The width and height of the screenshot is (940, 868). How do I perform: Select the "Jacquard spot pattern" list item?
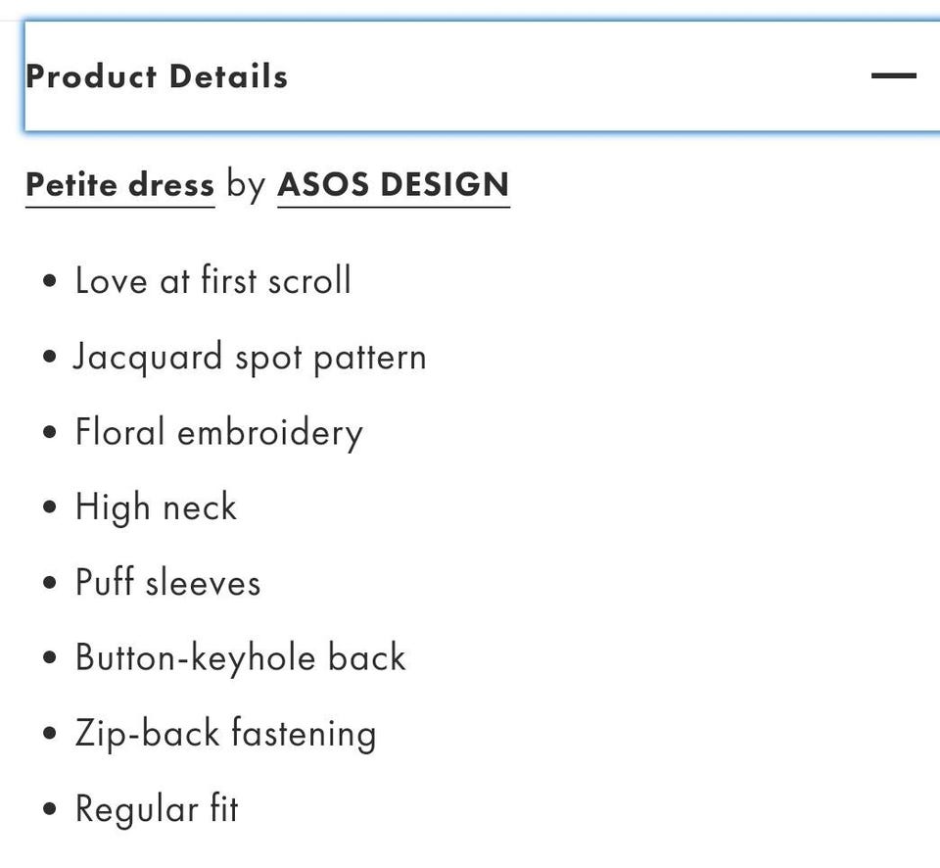click(251, 357)
